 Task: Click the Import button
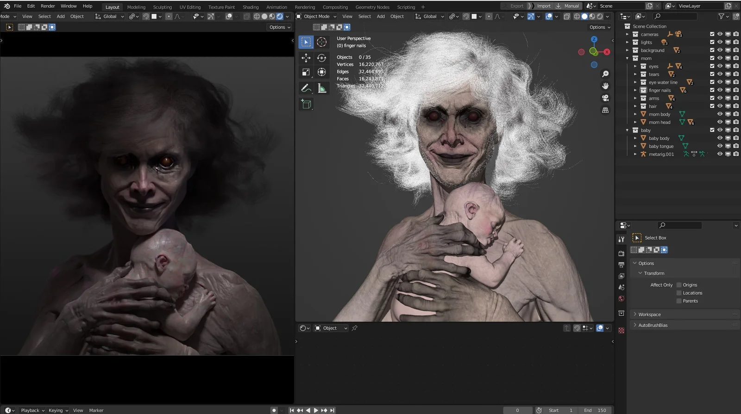click(543, 6)
